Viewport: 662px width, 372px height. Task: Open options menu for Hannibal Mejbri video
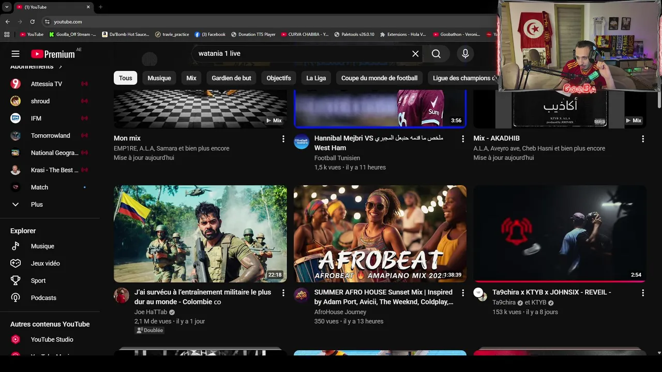(x=463, y=139)
